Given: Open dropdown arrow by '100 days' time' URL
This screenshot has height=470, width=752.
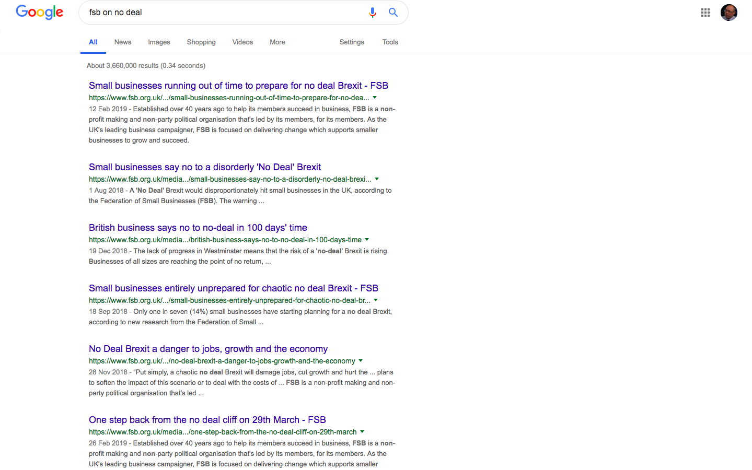Looking at the screenshot, I should click(367, 240).
